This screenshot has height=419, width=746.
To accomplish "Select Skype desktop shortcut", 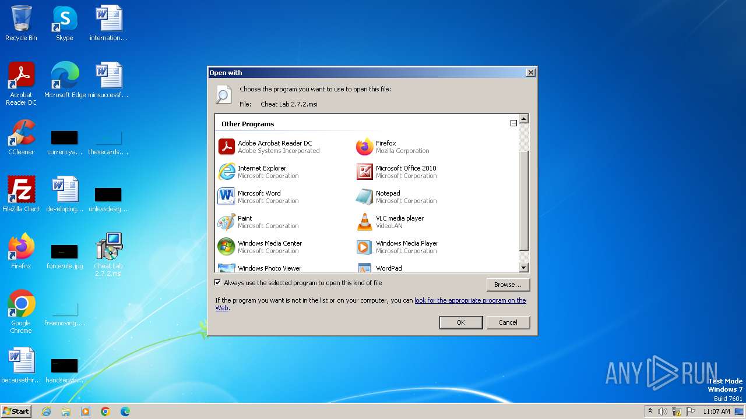I will point(65,23).
